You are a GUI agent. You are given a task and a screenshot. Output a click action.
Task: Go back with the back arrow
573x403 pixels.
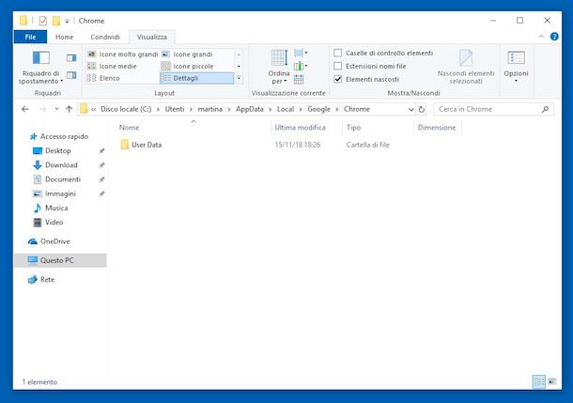24,109
